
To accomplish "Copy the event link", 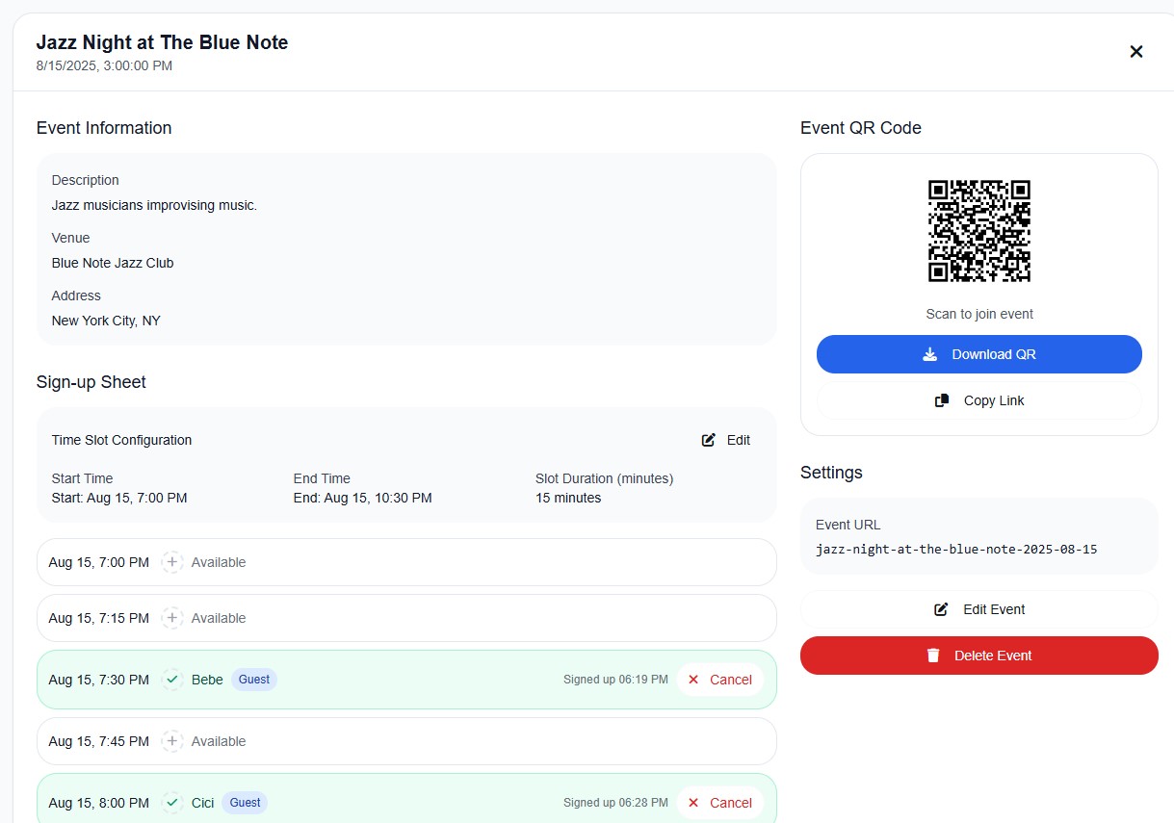I will pyautogui.click(x=978, y=400).
